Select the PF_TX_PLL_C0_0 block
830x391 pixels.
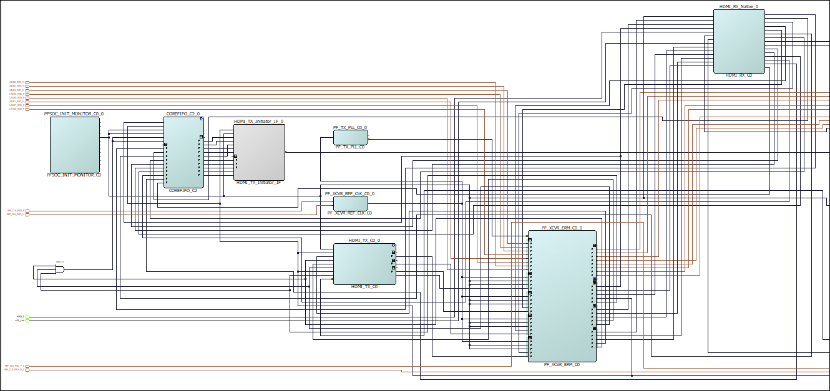click(350, 137)
